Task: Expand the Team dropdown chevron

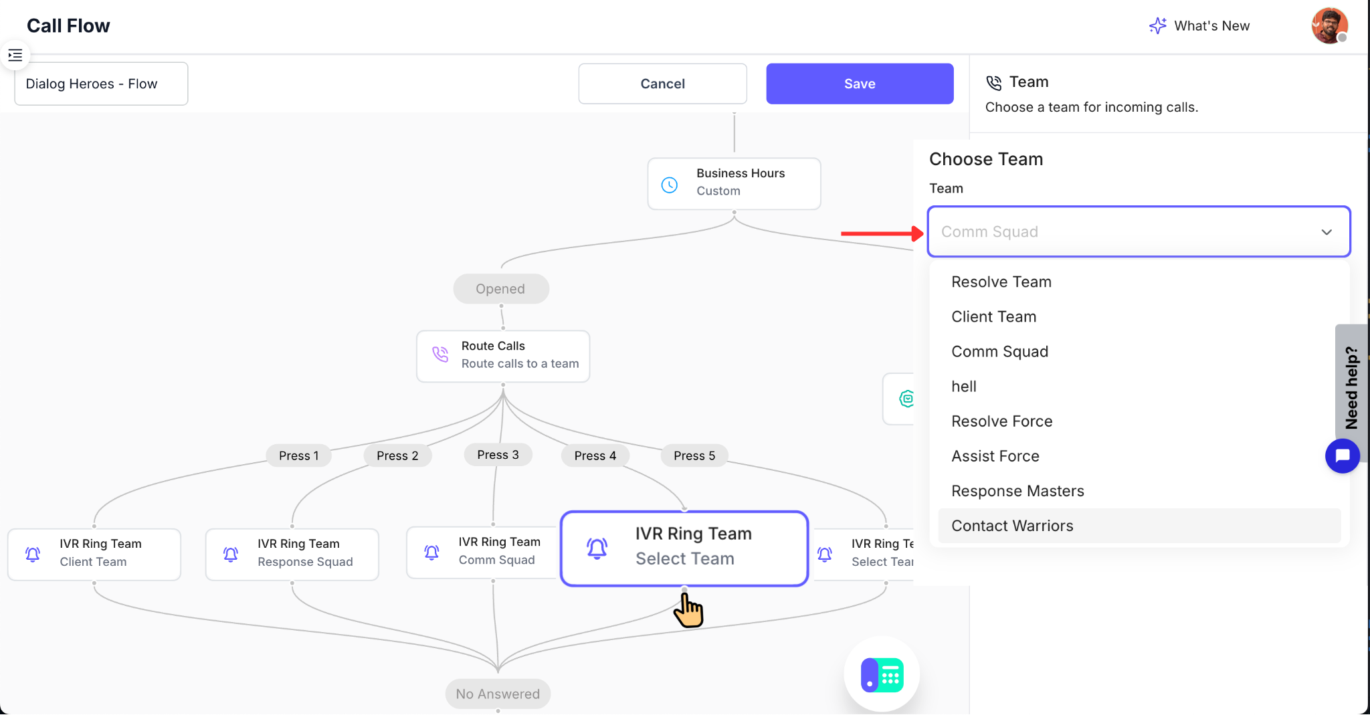Action: point(1327,232)
